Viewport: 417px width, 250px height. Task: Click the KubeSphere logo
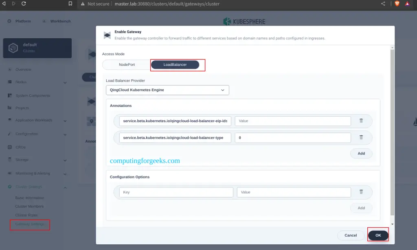[x=244, y=22]
